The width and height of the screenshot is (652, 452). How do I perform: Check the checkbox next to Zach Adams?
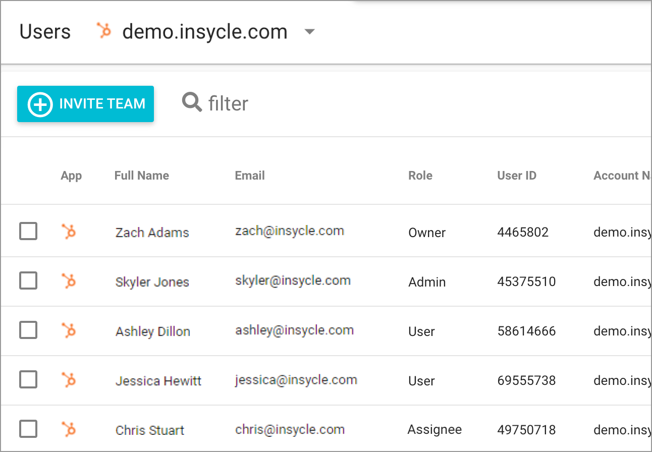(x=28, y=231)
